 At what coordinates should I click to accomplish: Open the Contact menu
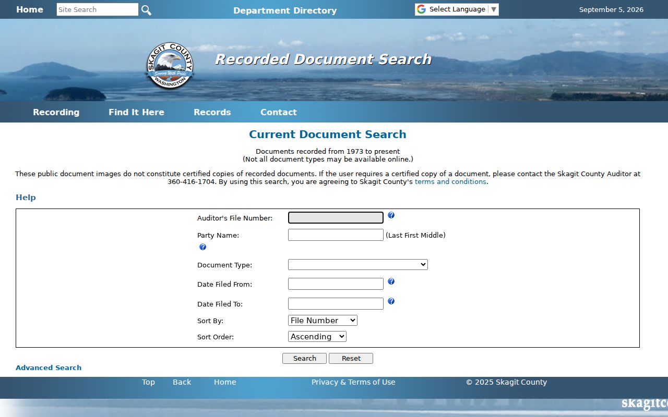point(279,112)
